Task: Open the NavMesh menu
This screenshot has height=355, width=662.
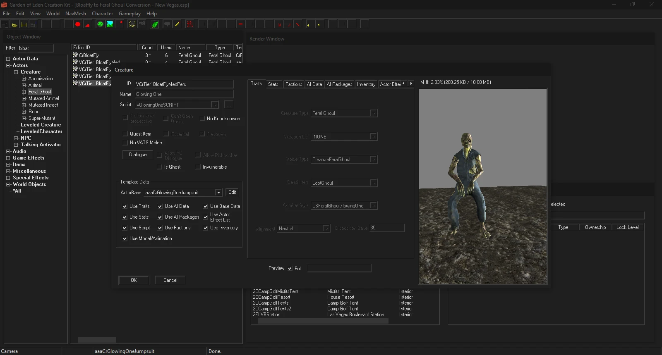Action: click(76, 14)
